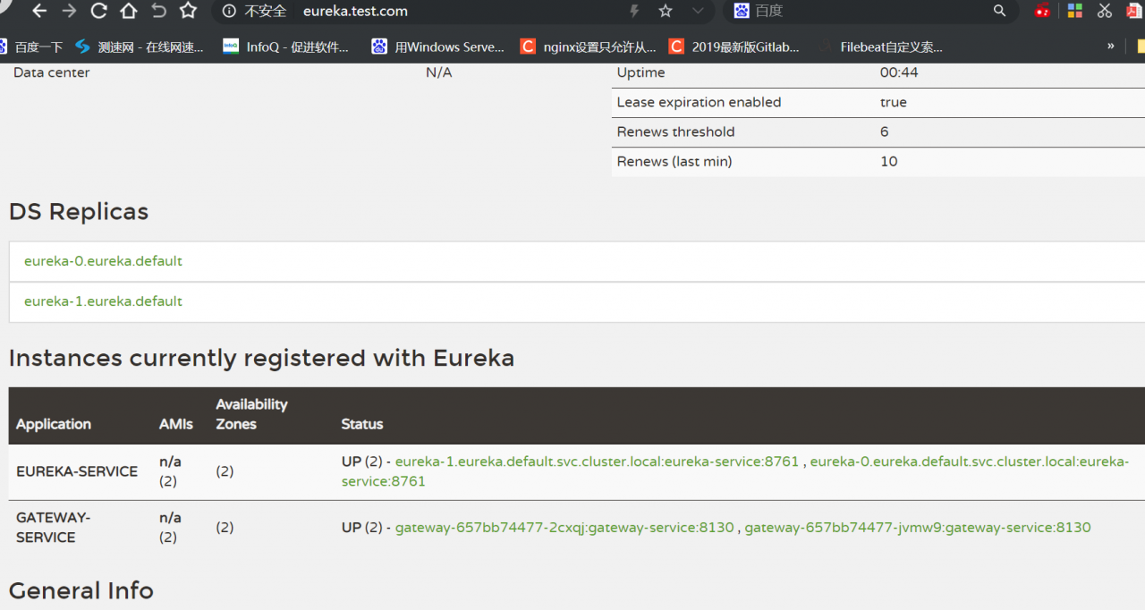The height and width of the screenshot is (610, 1145).
Task: Click the eureka.test.com address field
Action: (355, 12)
